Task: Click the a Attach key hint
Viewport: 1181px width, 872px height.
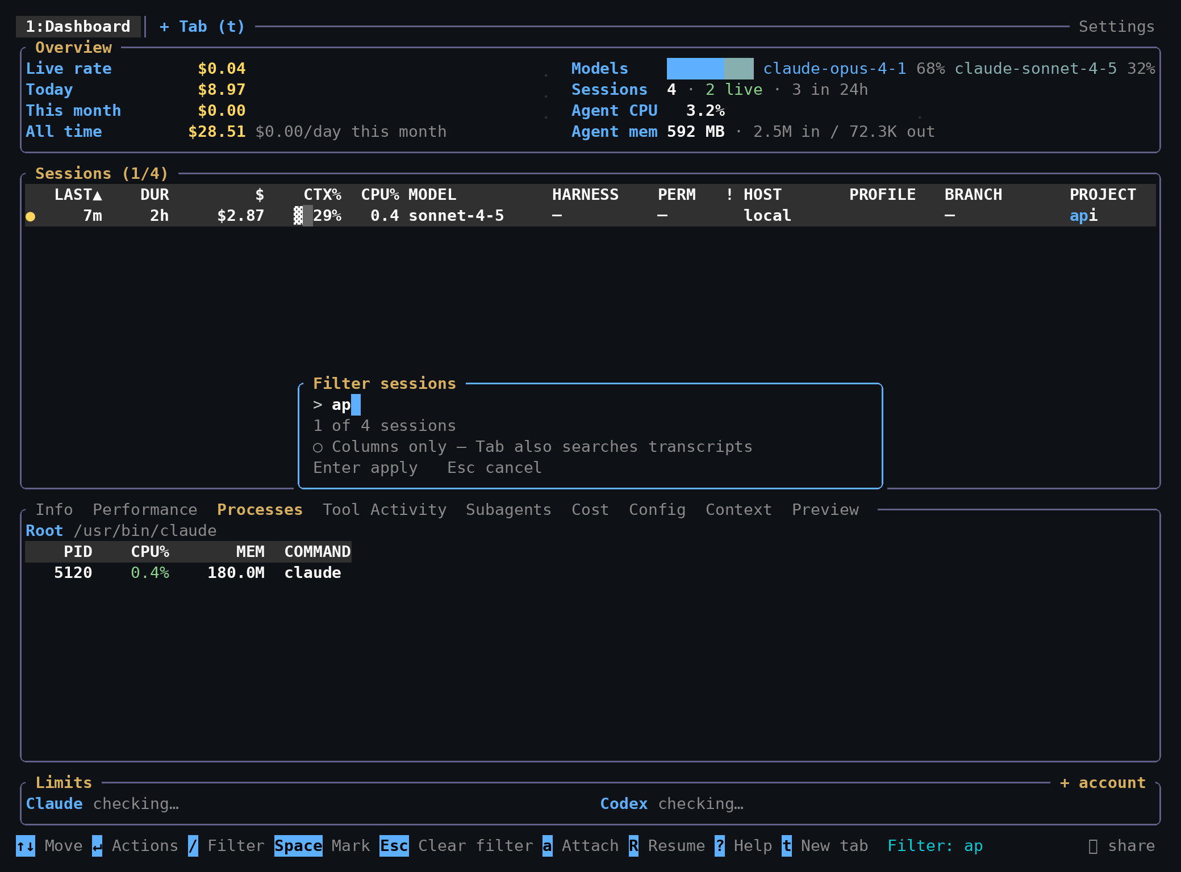Action: pos(581,846)
